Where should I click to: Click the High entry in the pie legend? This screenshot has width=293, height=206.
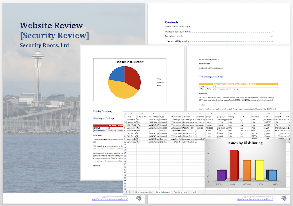pyautogui.click(x=159, y=79)
